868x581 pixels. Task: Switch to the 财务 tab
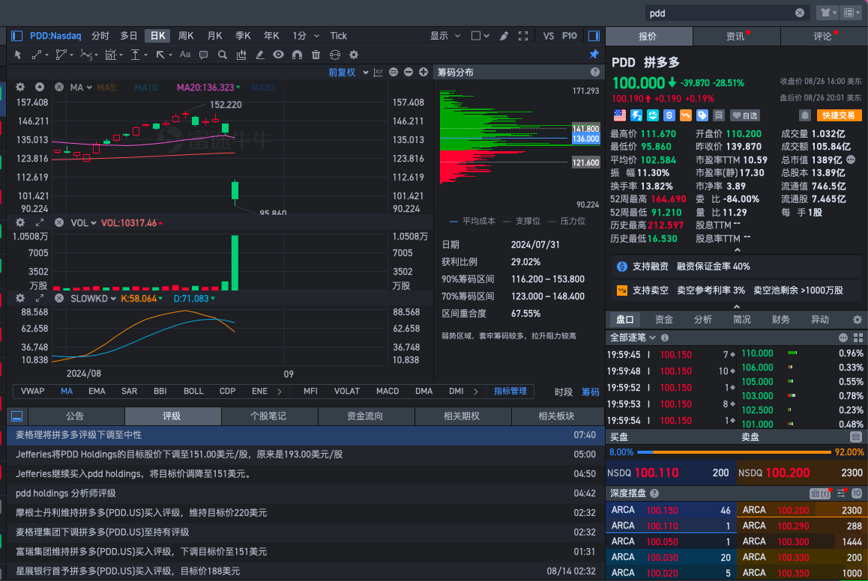pos(780,320)
